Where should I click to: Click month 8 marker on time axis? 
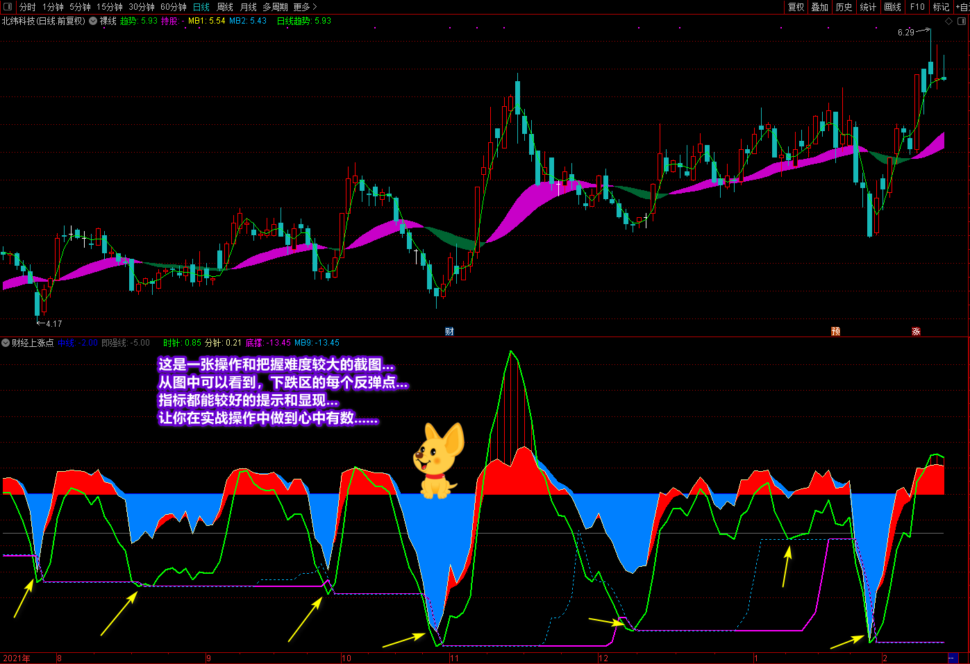(59, 658)
